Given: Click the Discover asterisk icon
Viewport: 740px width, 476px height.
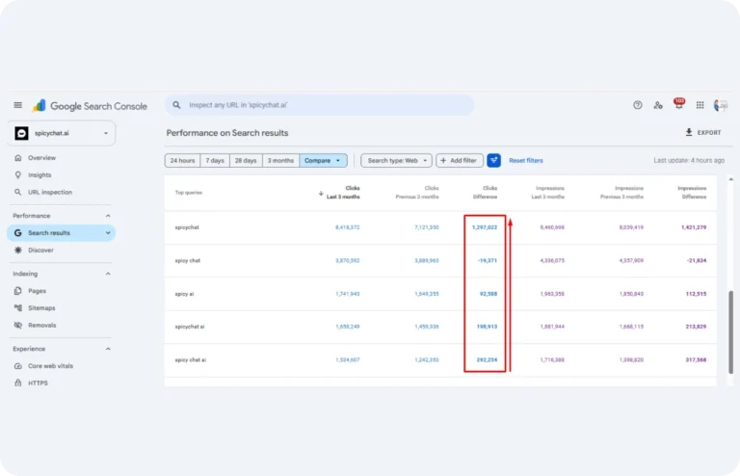Looking at the screenshot, I should [18, 250].
